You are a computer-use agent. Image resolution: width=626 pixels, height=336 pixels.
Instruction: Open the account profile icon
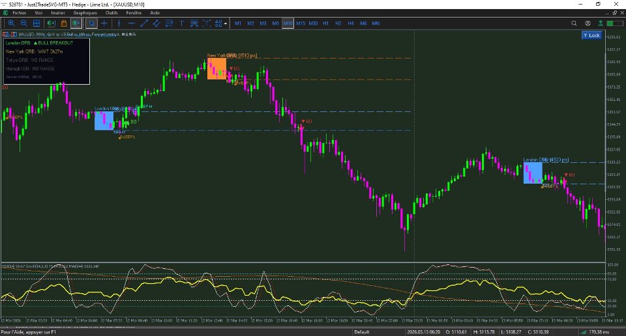588,23
